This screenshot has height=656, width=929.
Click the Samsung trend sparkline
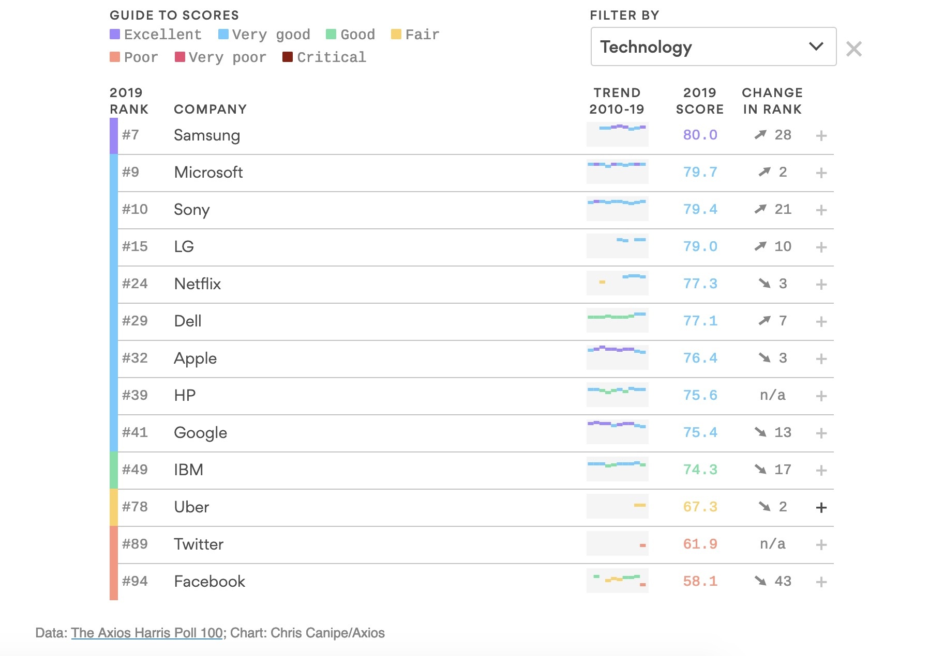(617, 134)
